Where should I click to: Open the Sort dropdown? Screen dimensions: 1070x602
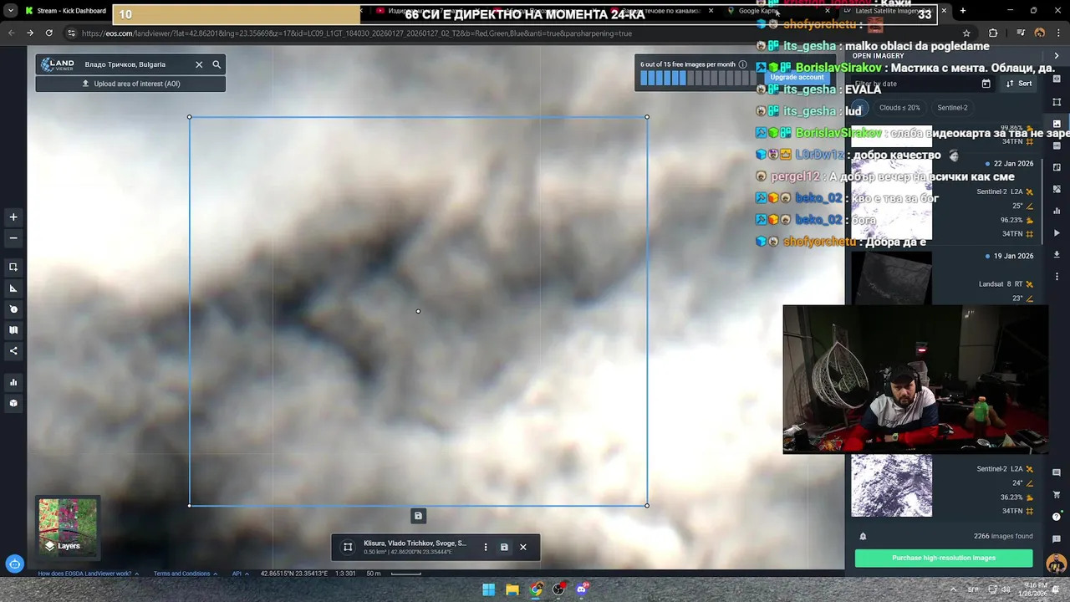click(1019, 84)
